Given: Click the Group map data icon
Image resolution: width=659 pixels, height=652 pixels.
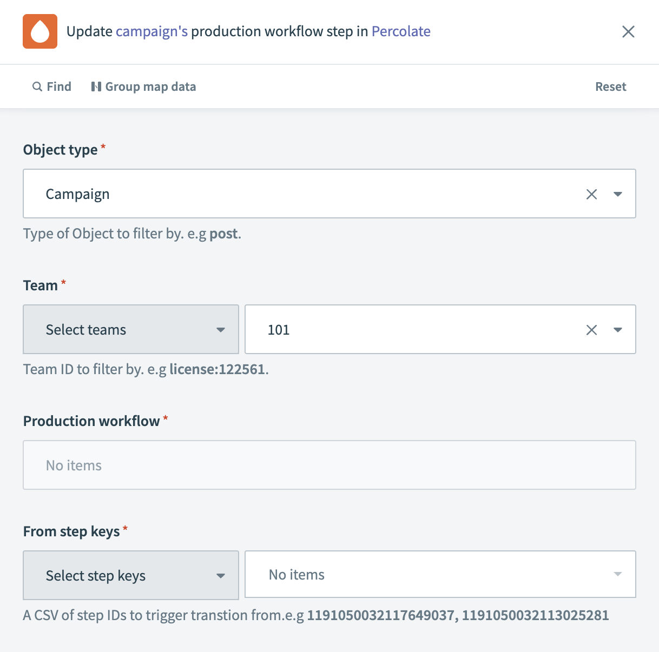Looking at the screenshot, I should point(96,87).
